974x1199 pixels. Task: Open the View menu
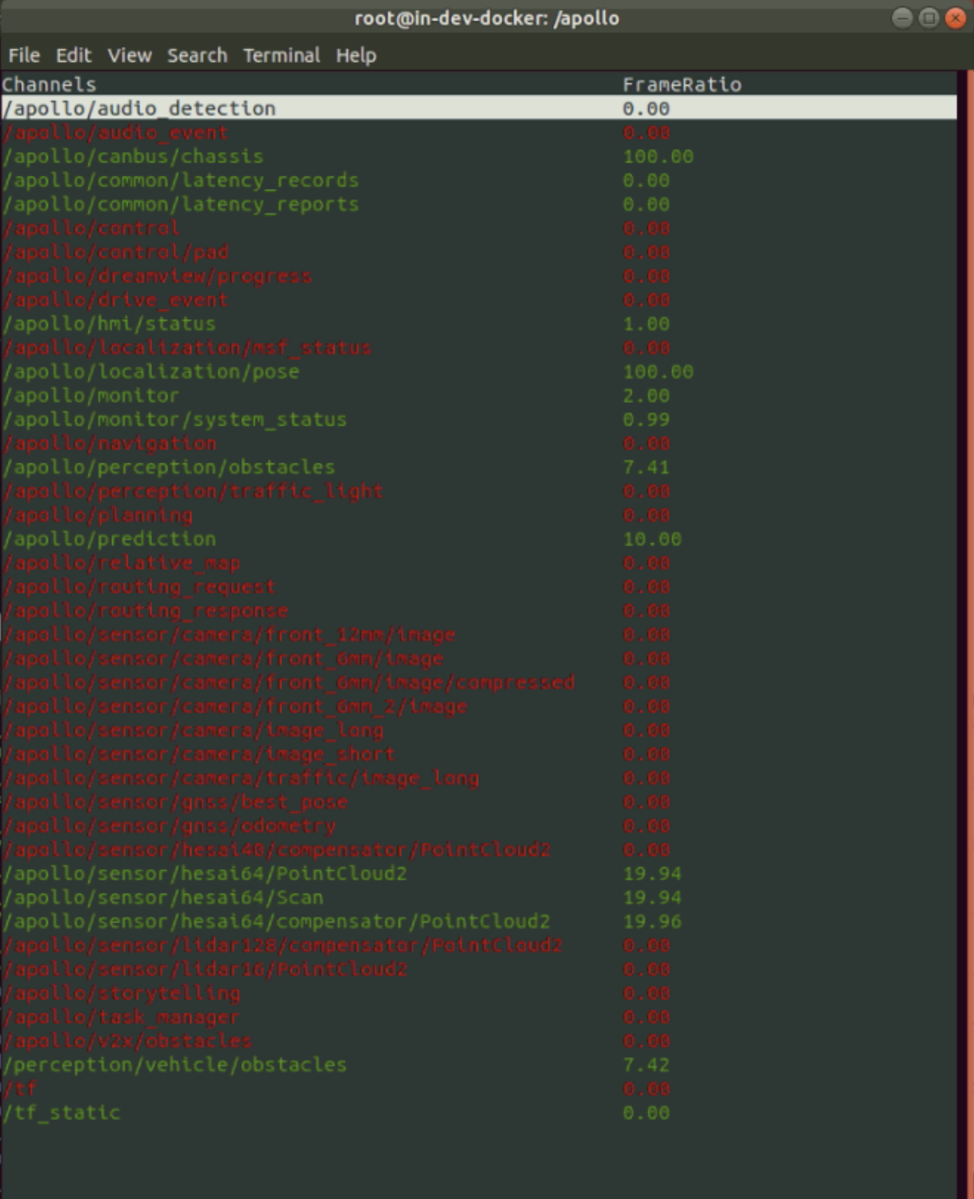point(129,55)
